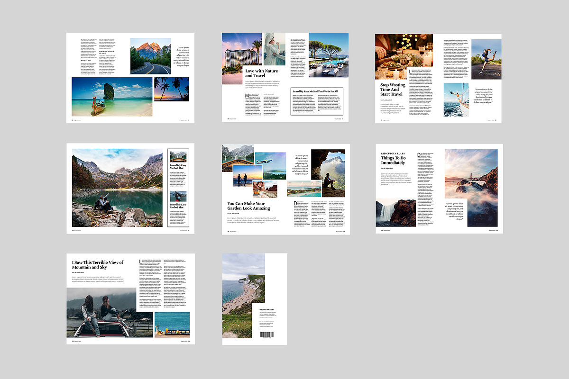
Task: Click the woman in bathrobe photo
Action: (275, 49)
